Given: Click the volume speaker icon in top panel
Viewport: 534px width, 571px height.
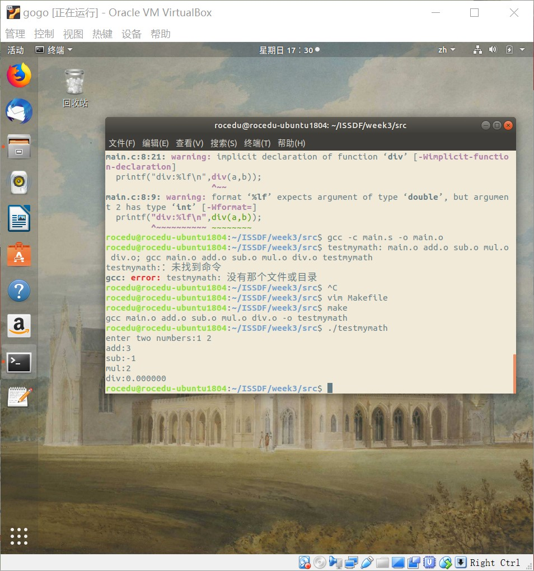Looking at the screenshot, I should point(493,49).
